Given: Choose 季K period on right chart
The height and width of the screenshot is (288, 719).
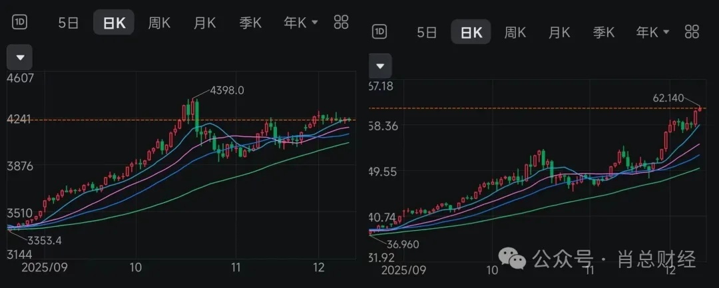Looking at the screenshot, I should click(x=604, y=31).
